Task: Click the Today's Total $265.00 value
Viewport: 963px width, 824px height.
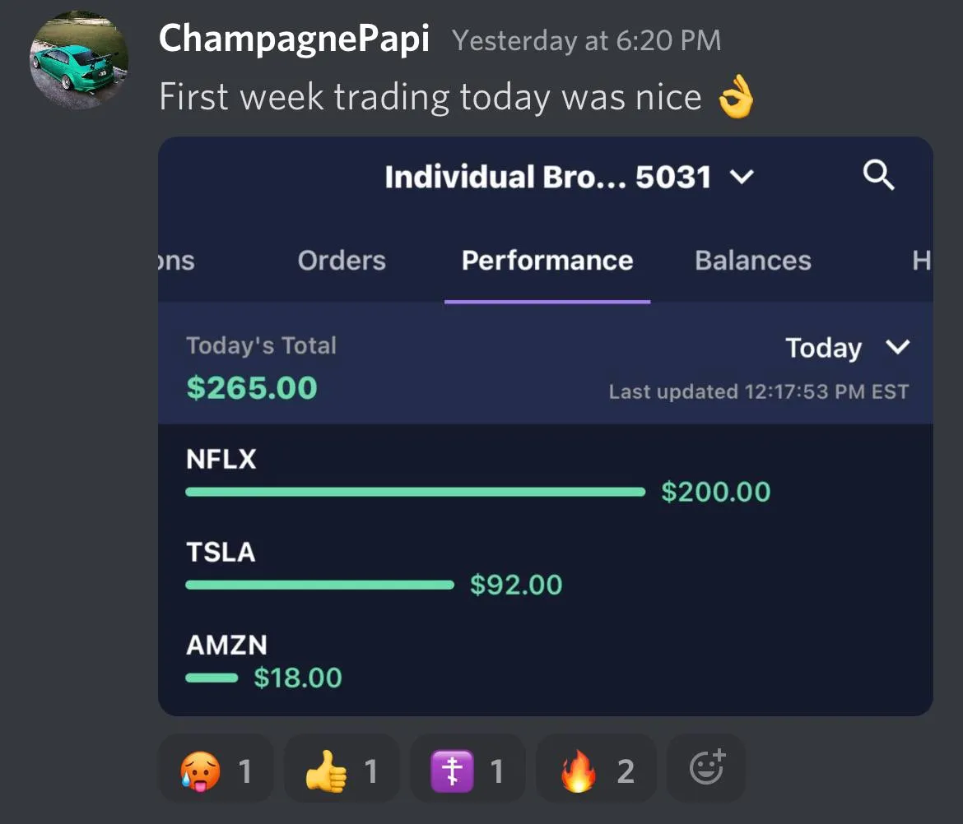Action: (x=251, y=387)
